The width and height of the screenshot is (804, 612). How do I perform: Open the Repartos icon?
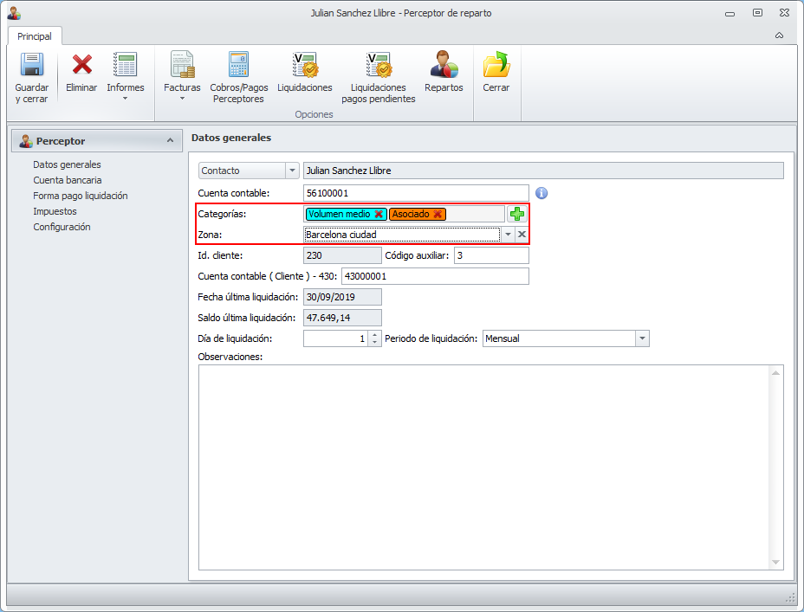[x=444, y=66]
